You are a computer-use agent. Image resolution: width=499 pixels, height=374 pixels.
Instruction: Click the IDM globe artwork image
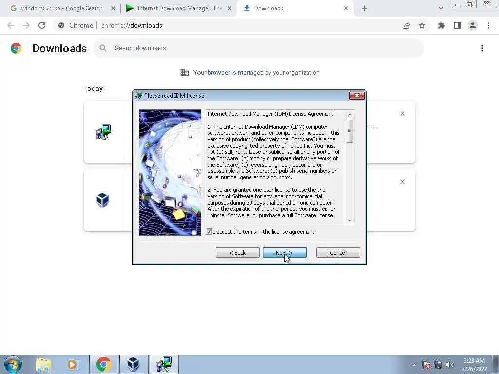[170, 172]
